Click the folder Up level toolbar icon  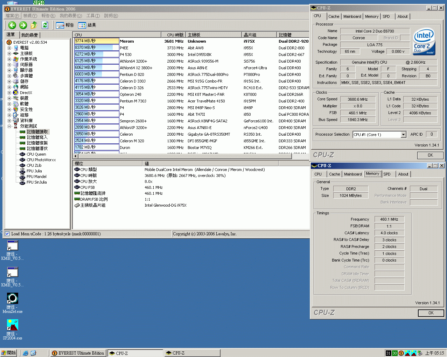click(34, 25)
